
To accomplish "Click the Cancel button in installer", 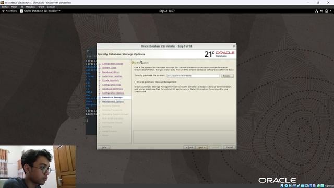I will [229, 147].
